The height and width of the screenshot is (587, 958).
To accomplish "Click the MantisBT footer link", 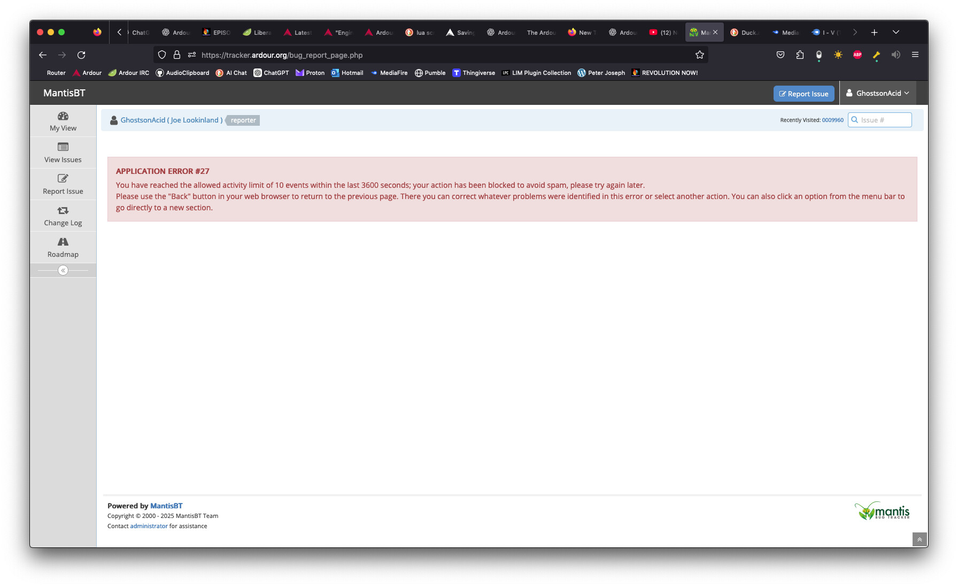I will (166, 506).
